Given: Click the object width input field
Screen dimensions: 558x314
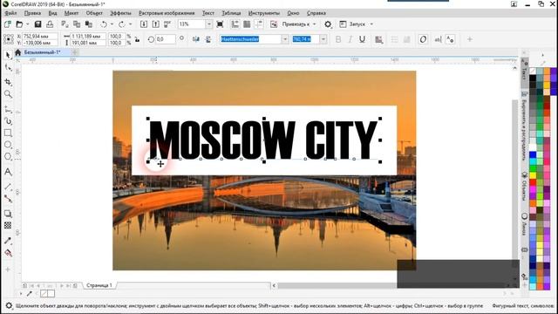Looking at the screenshot, I should pyautogui.click(x=88, y=37).
